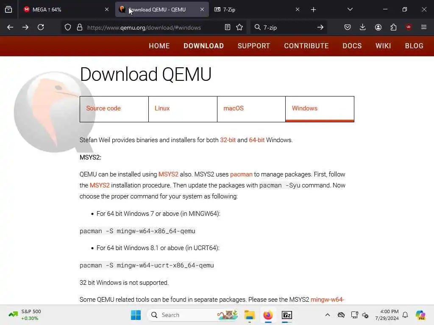Close the 7-Zip tab
The width and height of the screenshot is (434, 325).
coord(298,9)
